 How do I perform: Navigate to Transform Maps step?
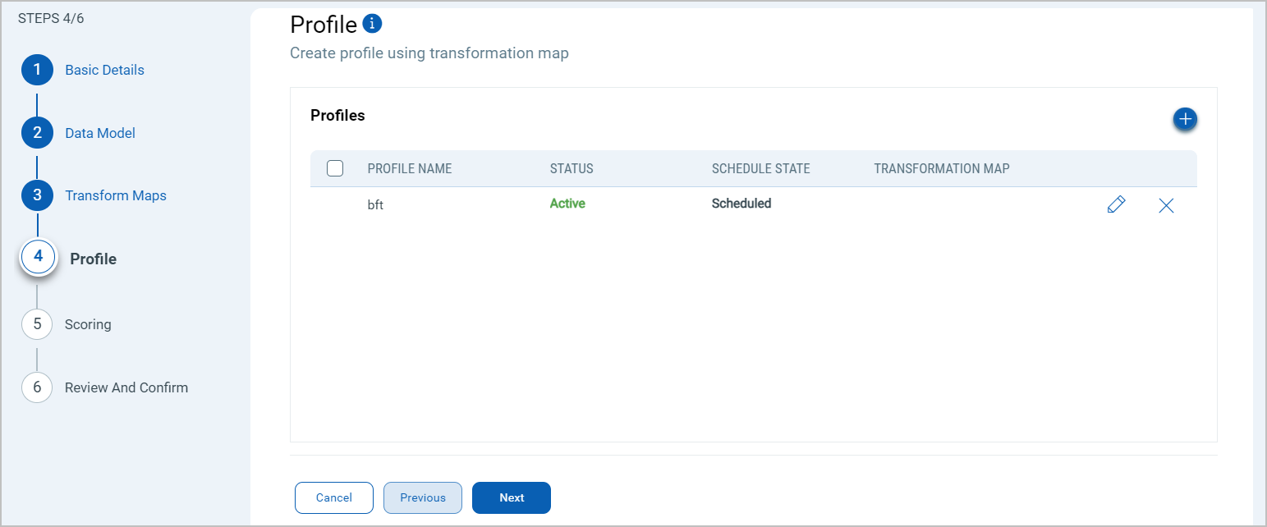116,195
